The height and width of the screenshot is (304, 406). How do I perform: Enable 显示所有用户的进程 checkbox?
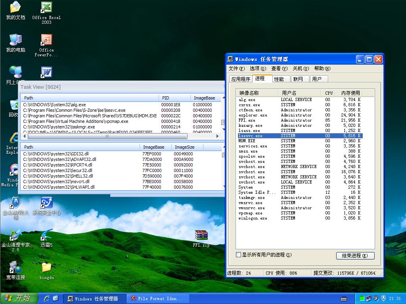click(x=238, y=255)
